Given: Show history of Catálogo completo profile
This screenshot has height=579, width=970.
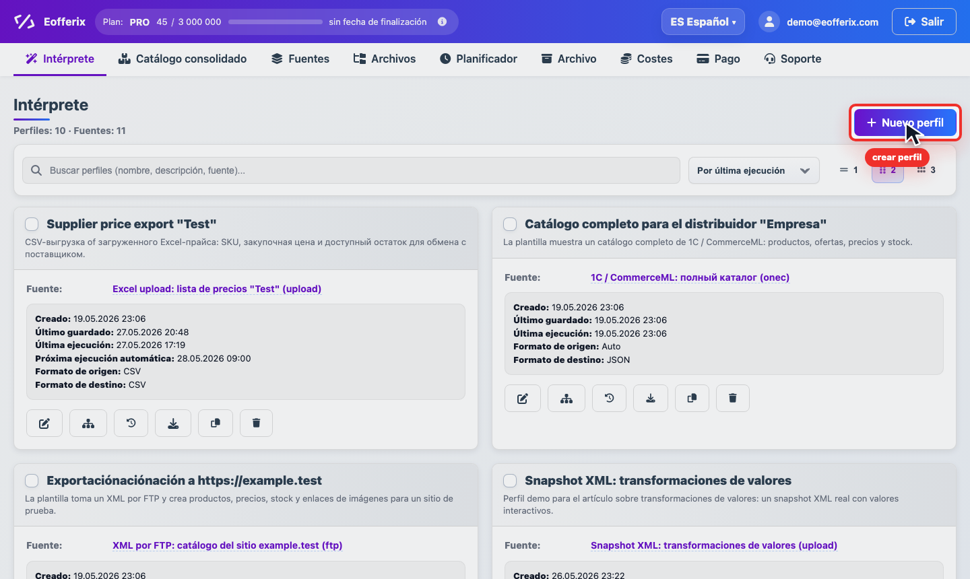Looking at the screenshot, I should click(x=609, y=399).
